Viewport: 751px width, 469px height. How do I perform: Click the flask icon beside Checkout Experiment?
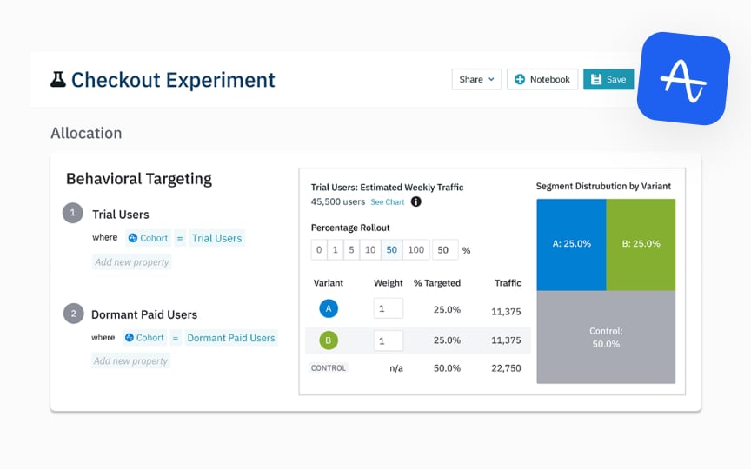pyautogui.click(x=58, y=79)
